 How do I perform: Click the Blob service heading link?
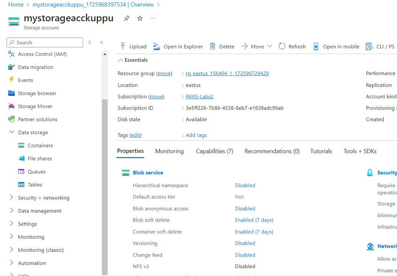(x=148, y=172)
